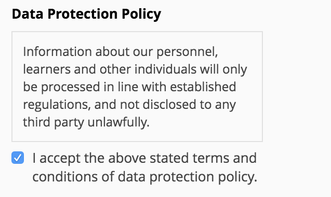The width and height of the screenshot is (331, 197).
Task: Click the word 'individuals' in policy text
Action: click(x=165, y=69)
